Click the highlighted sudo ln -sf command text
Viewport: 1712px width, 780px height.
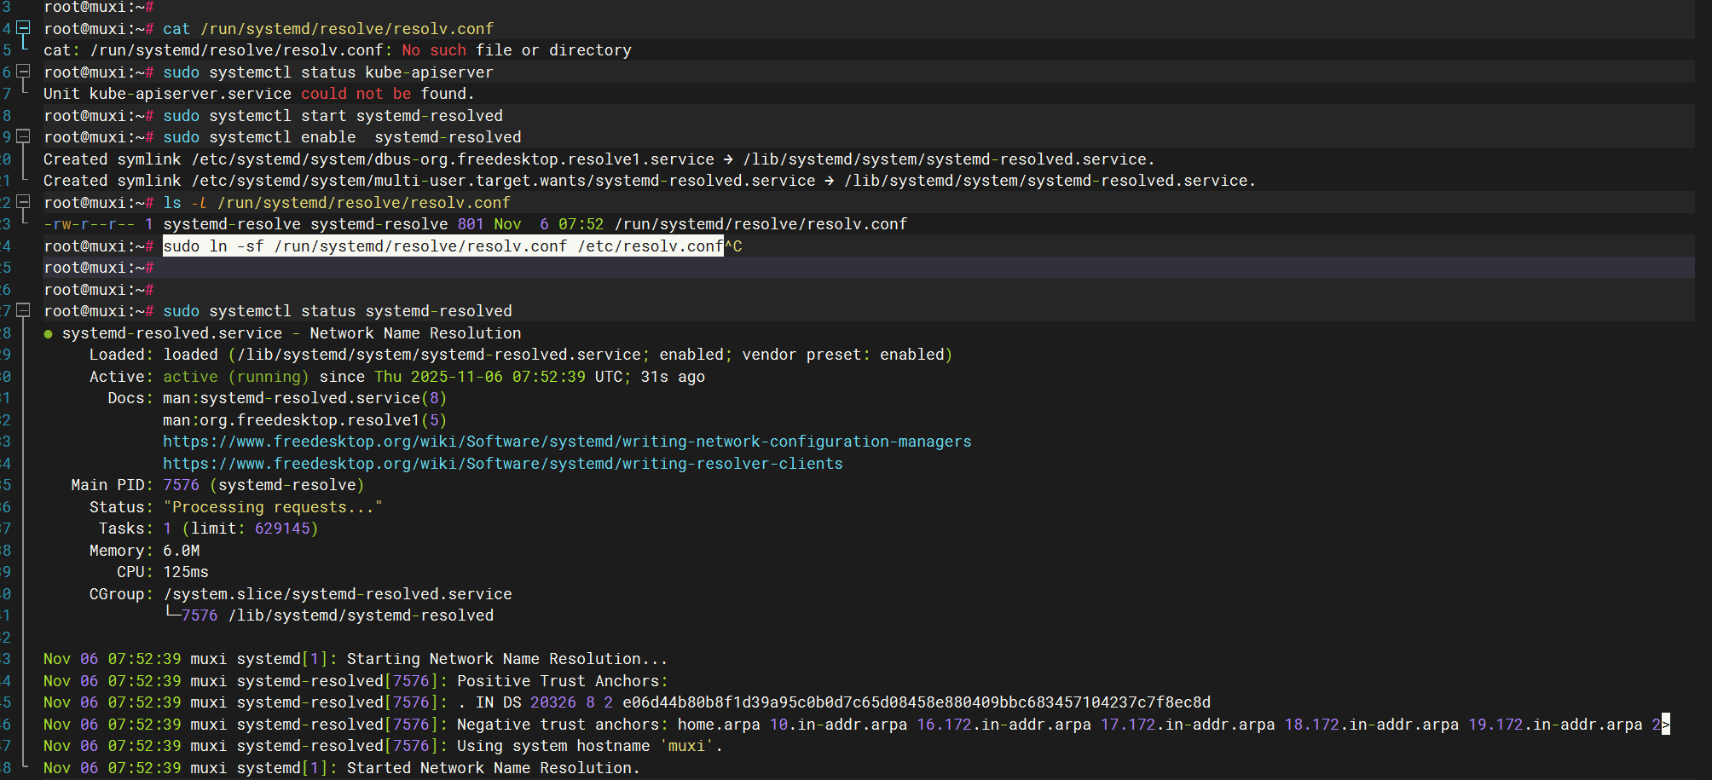point(442,246)
